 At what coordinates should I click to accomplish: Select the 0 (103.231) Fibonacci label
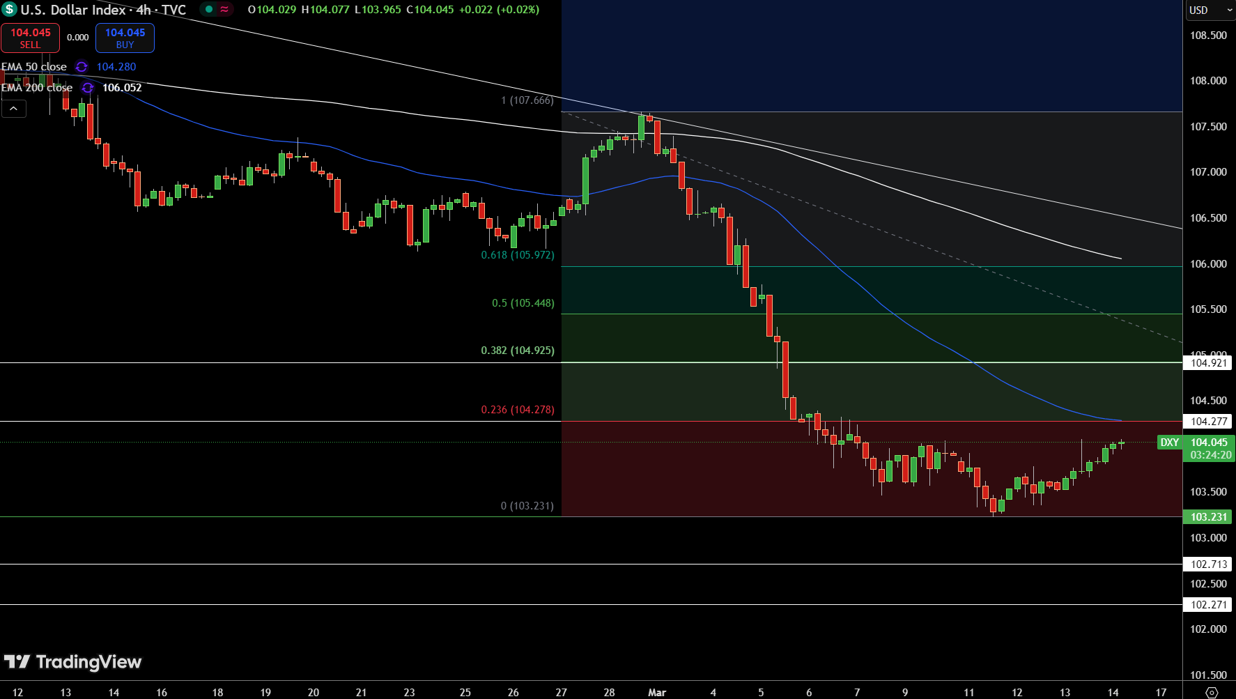pos(527,506)
